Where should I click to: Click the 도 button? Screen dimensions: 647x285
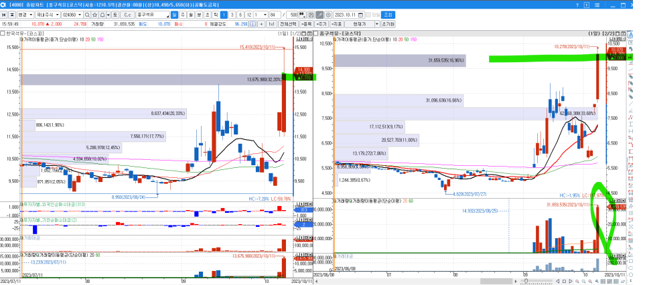pos(115,15)
